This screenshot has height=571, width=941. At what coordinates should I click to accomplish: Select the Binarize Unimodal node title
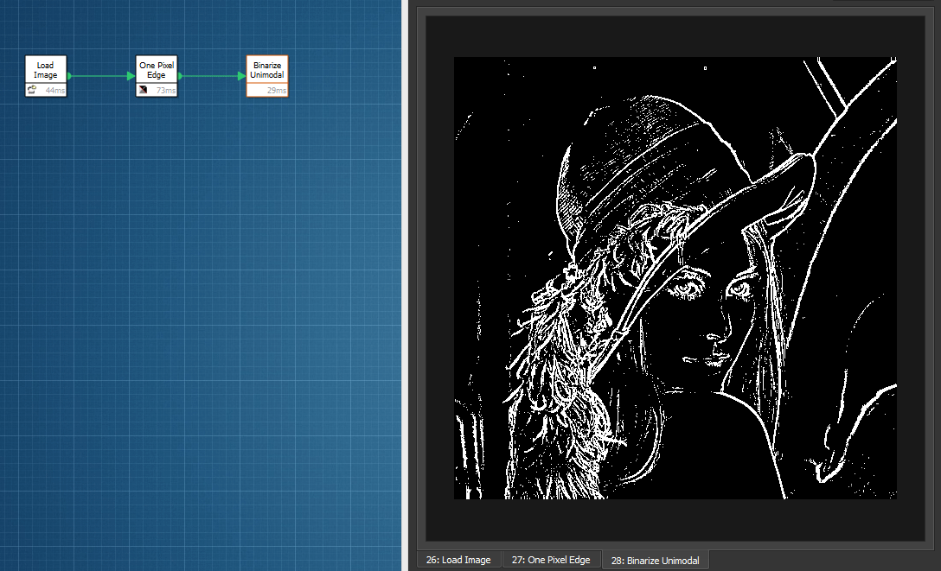click(267, 70)
